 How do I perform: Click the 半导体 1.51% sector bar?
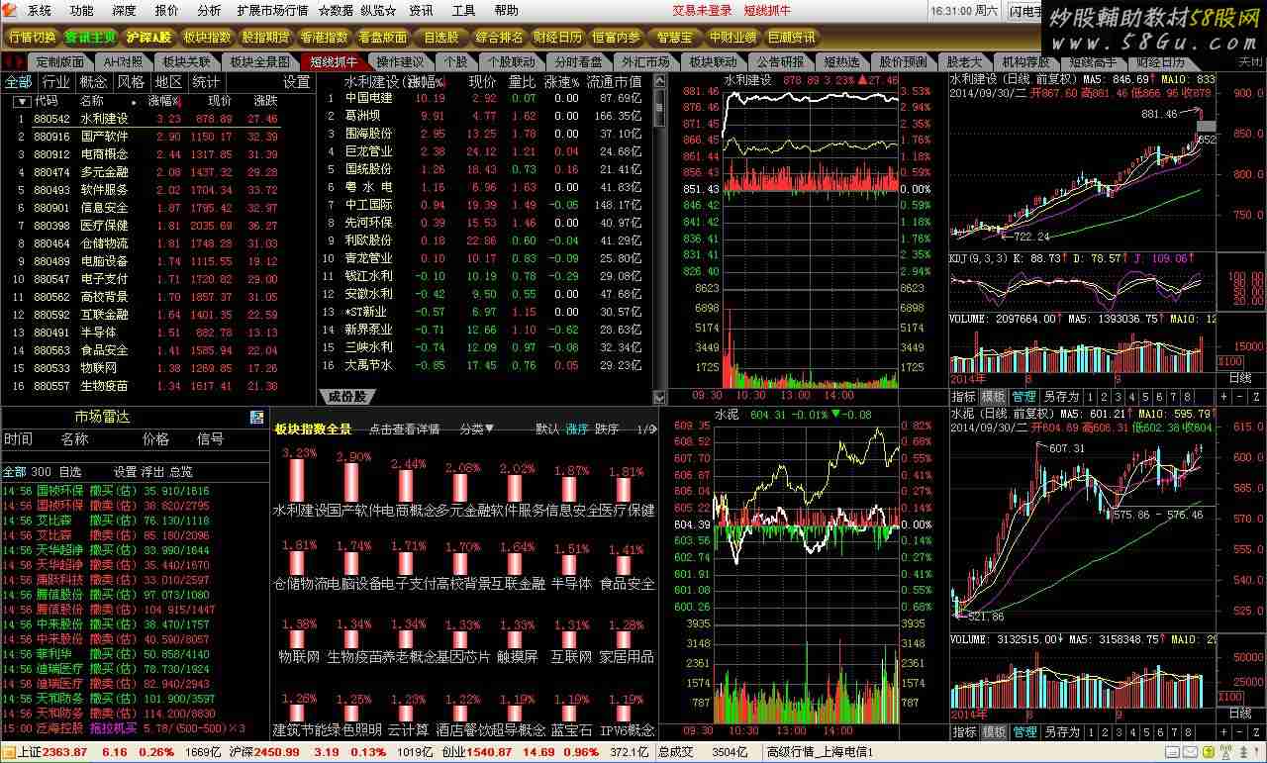pos(571,565)
